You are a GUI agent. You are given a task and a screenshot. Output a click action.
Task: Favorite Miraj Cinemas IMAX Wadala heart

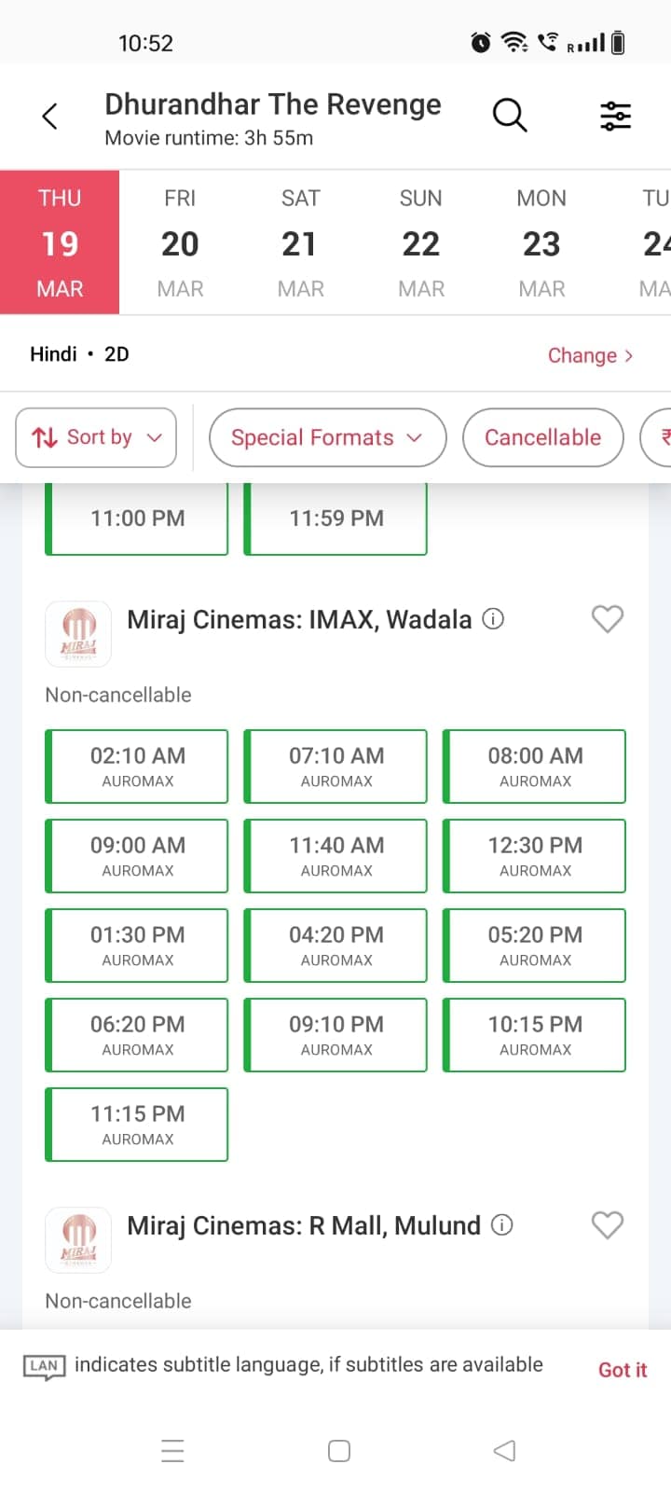click(x=608, y=618)
